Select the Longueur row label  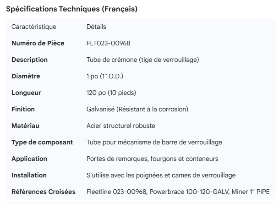coord(26,93)
